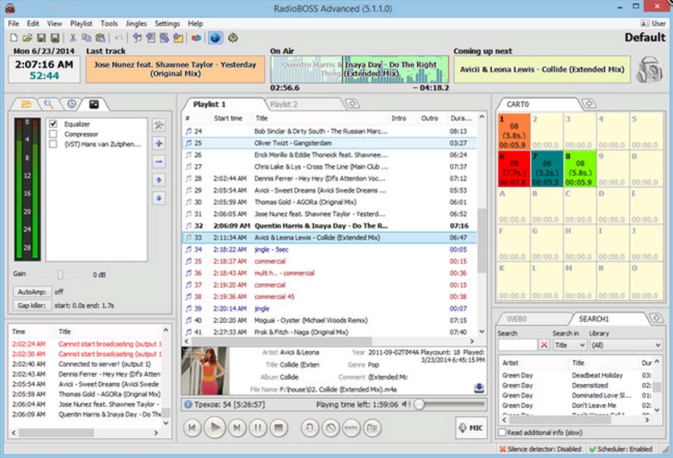Trigger the orange cart button 1
The width and height of the screenshot is (673, 458).
513,132
